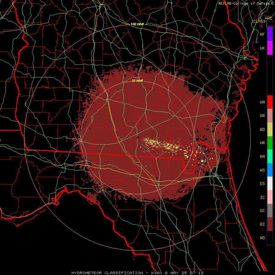Click the WS blue legend swatch
Viewport: 275px width, 275px height.
270,170
